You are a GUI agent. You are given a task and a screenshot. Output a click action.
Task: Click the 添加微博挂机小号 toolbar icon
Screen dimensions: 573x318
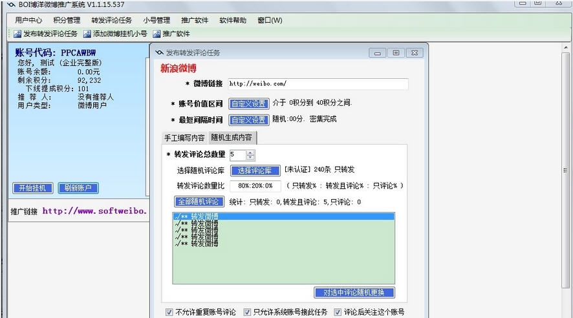[87, 34]
